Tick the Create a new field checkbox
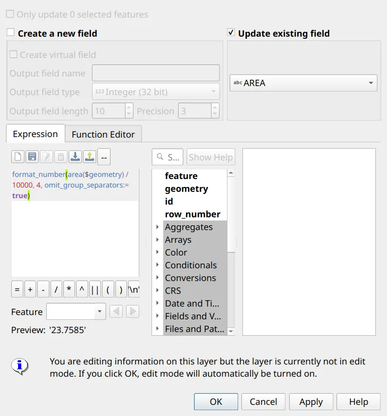This screenshot has width=387, height=416. [11, 32]
